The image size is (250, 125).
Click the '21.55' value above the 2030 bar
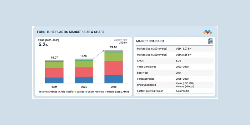(x=113, y=47)
